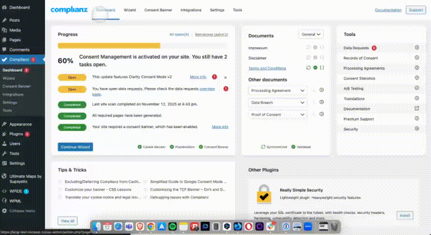Viewport: 431px width, 235px height.
Task: Click sync icon next to Terms and Conditions
Action: tap(309, 68)
